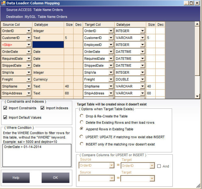Expand the EmployeeID target column dropdown
The width and height of the screenshot is (202, 189).
111,45
